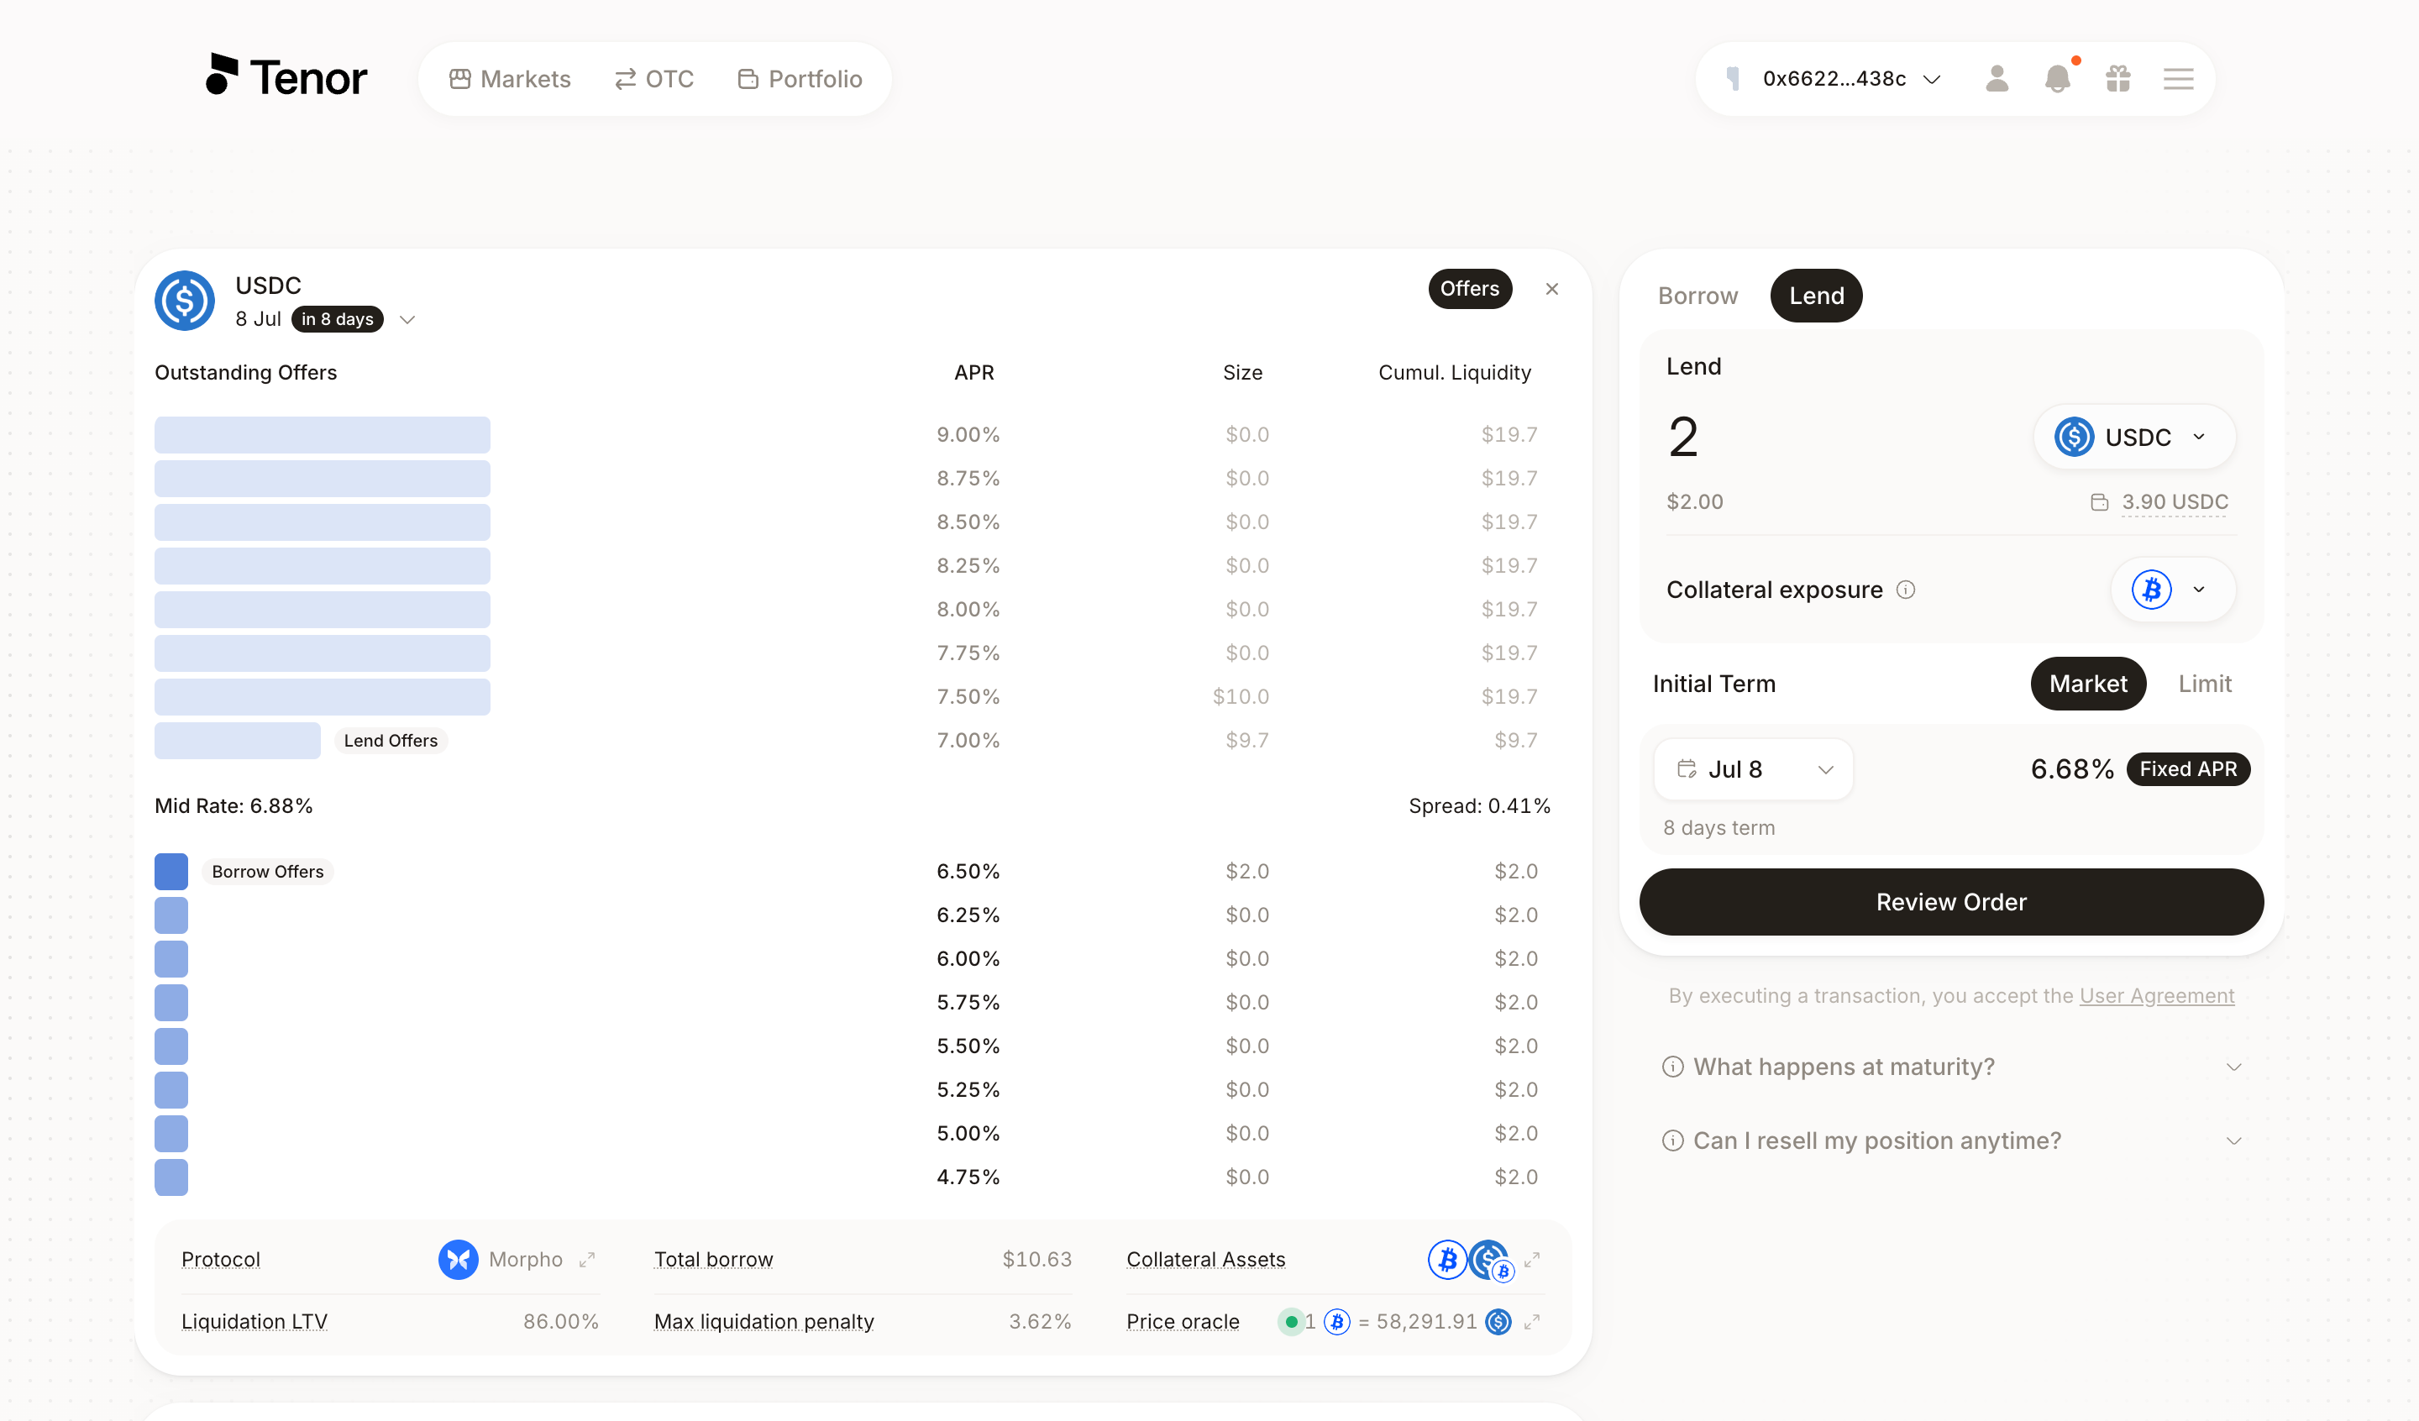The height and width of the screenshot is (1421, 2419).
Task: Click the Morpho protocol logo
Action: (459, 1260)
